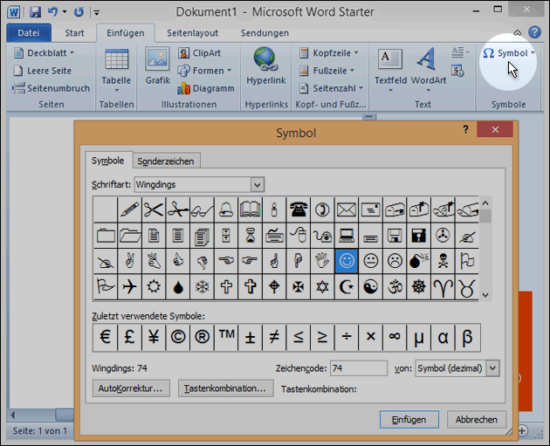Select the pencil symbol in Wingdings grid

(x=129, y=209)
